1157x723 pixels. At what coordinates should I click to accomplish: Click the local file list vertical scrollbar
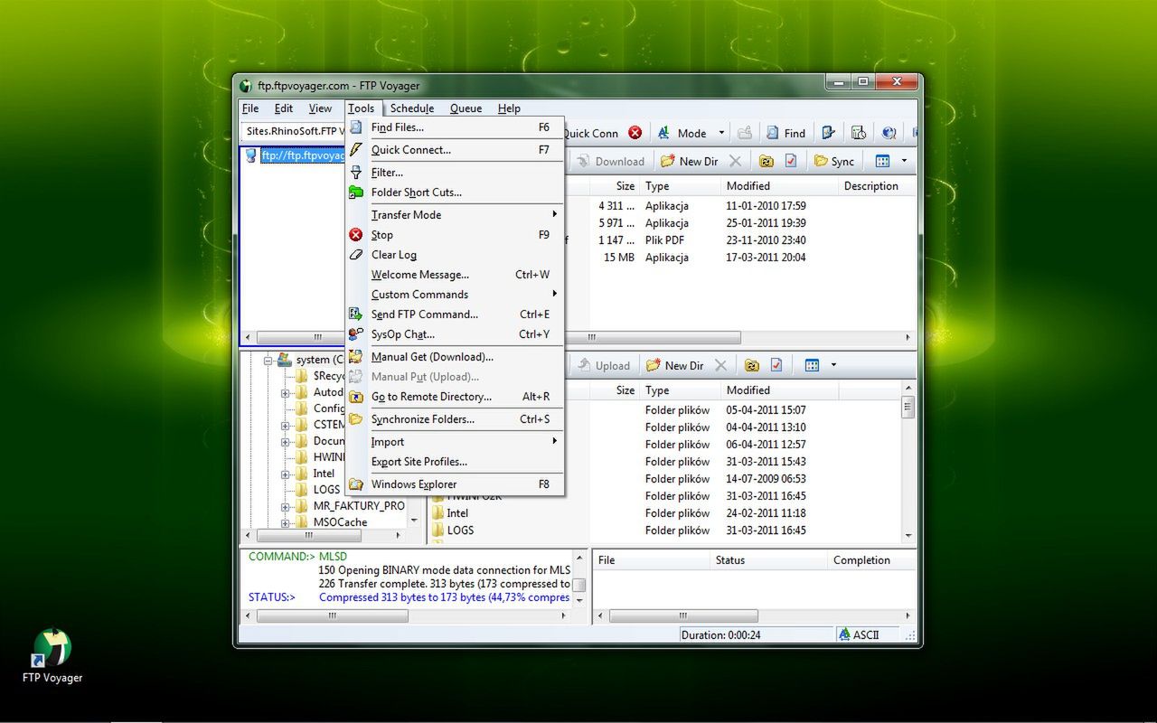click(908, 461)
